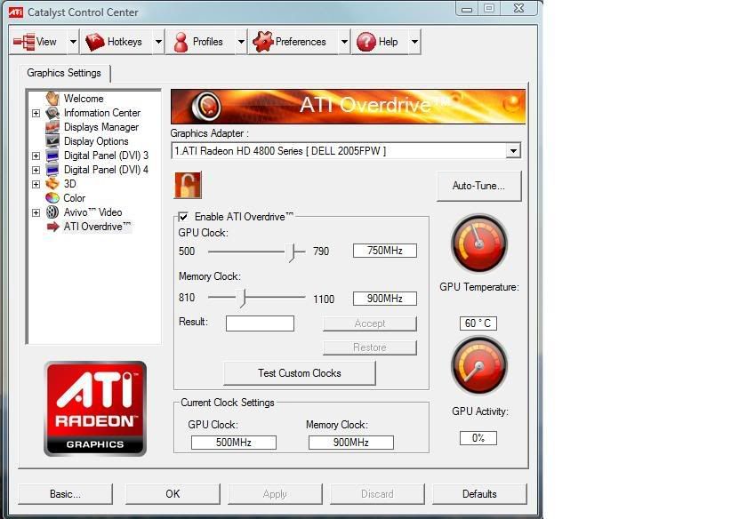This screenshot has width=747, height=519.
Task: Click the GPU Clock slider thumb
Action: coord(291,252)
